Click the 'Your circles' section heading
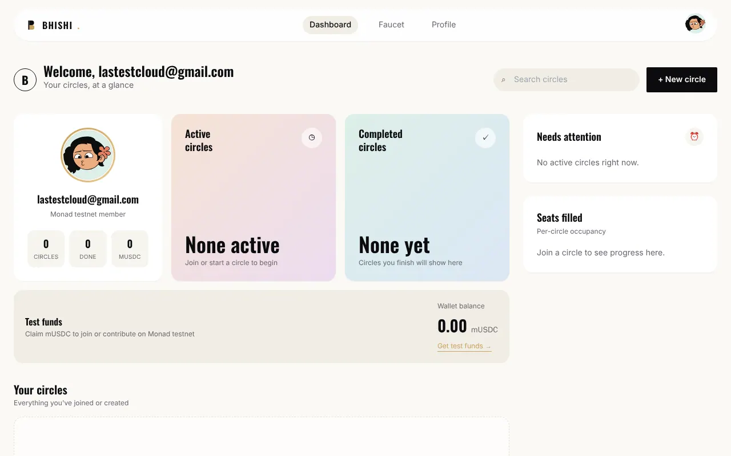Screen dimensions: 731x456 [x=41, y=390]
